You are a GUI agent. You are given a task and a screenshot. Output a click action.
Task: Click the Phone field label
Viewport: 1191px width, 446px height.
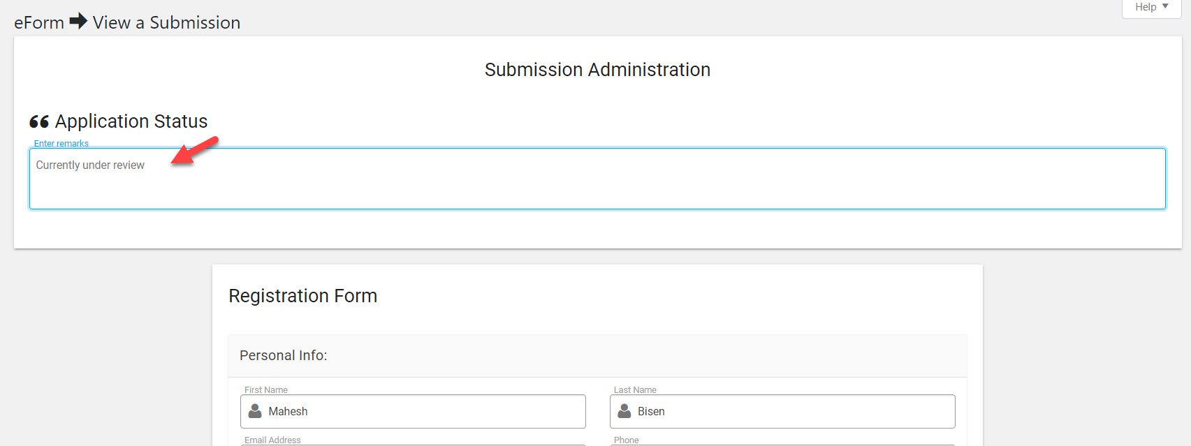click(626, 440)
